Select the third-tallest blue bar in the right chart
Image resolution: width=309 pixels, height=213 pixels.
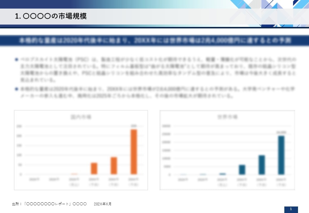click(242, 170)
